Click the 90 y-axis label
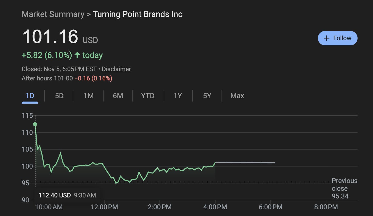 point(25,200)
